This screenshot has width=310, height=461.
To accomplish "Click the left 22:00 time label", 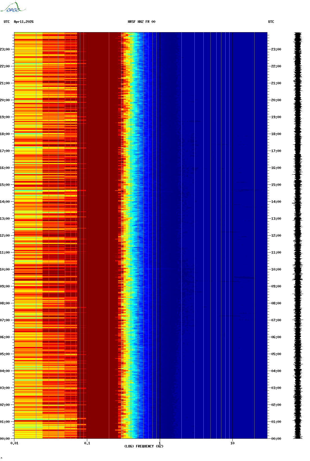I will click(5, 66).
